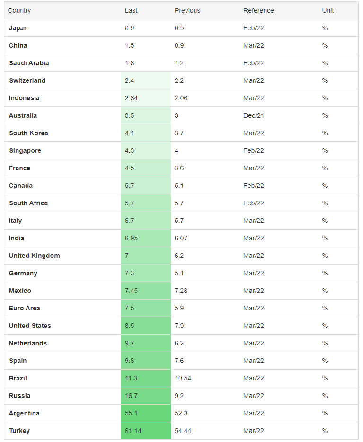Screen dimensions: 363x442
Task: Sort table by Country column header
Action: click(x=19, y=10)
